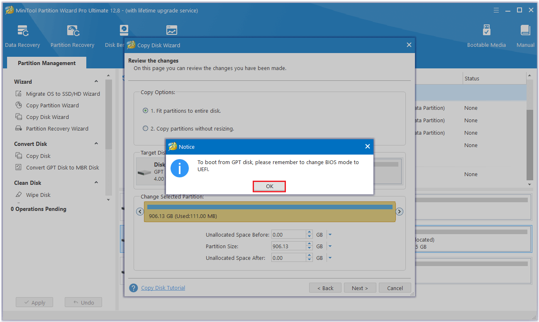Click the Undo button
This screenshot has width=539, height=322.
coord(83,303)
